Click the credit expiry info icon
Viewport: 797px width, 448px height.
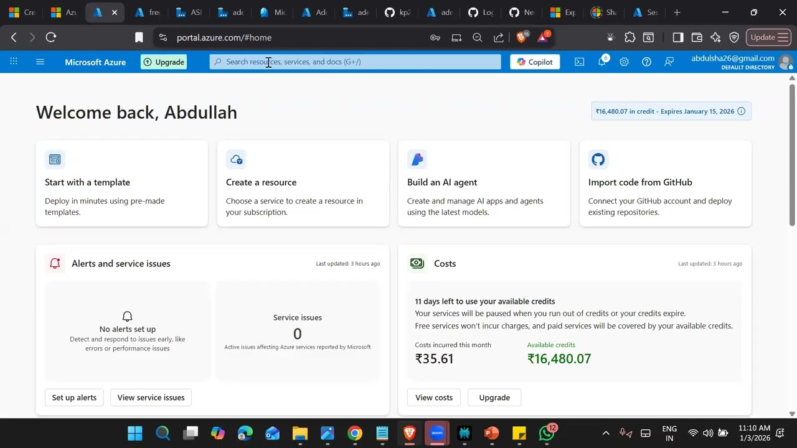pyautogui.click(x=741, y=111)
